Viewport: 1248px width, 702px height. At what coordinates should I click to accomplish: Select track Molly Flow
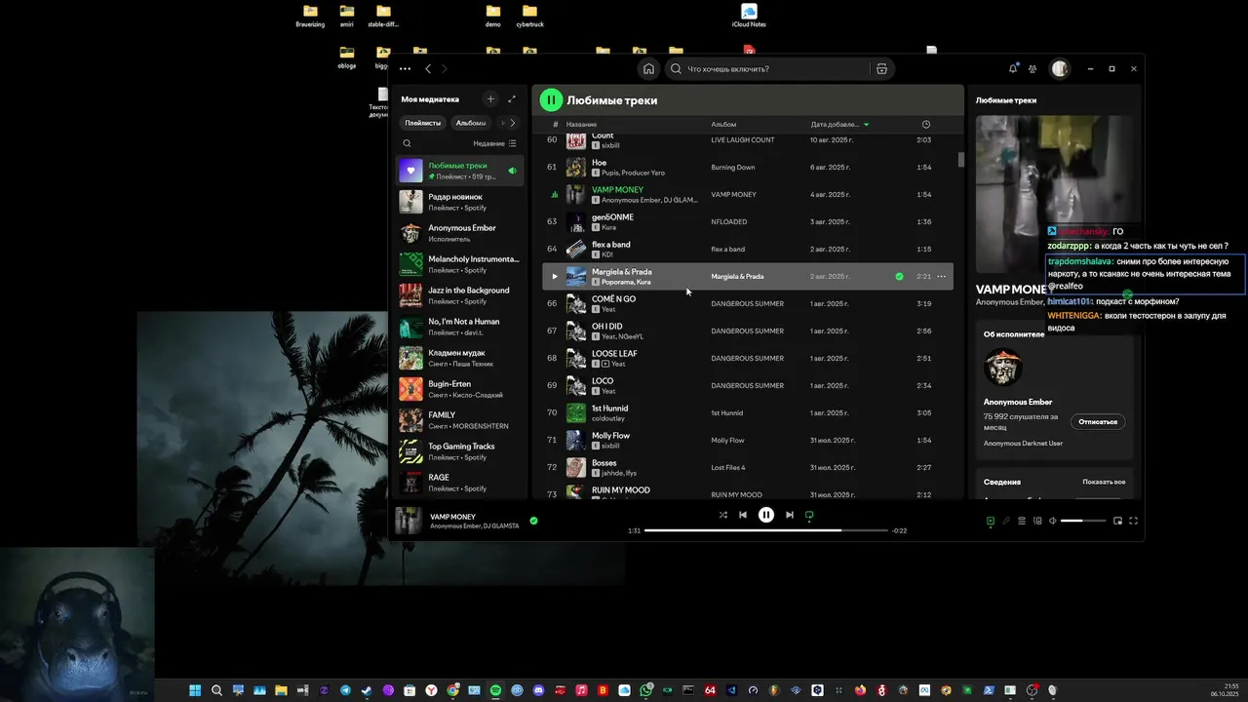coord(747,440)
